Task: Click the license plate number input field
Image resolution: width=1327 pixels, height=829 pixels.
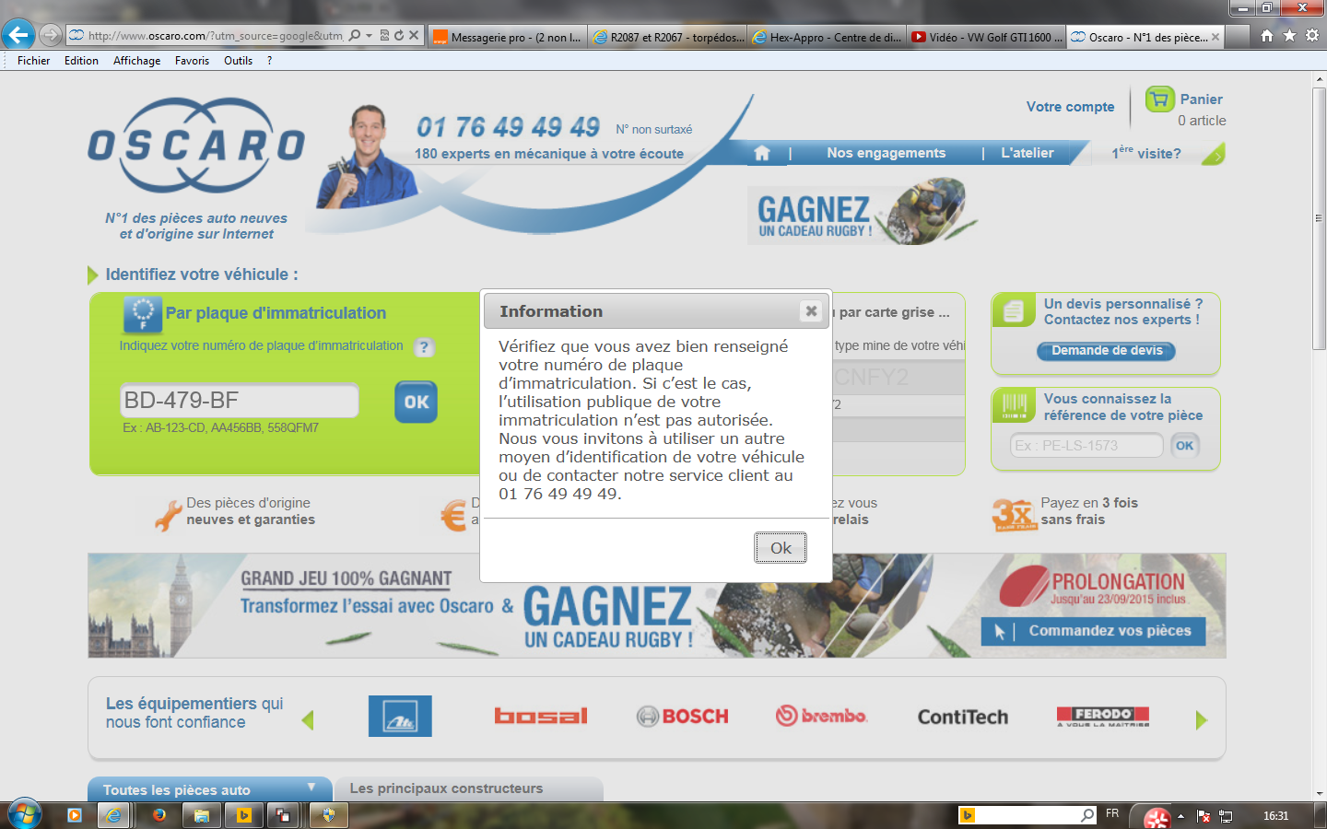Action: click(x=240, y=401)
